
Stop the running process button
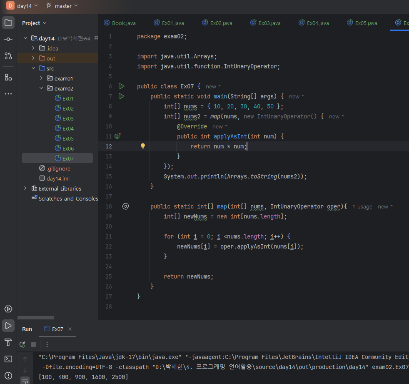[33, 344]
